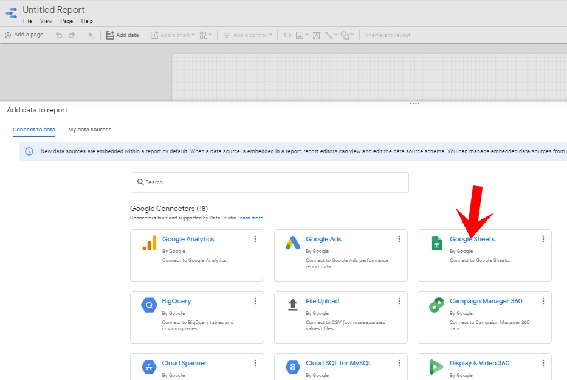Click the Display & Video 360 icon
Image resolution: width=567 pixels, height=380 pixels.
(436, 367)
